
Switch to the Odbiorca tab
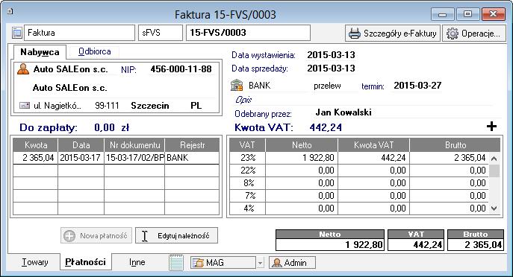tap(94, 51)
